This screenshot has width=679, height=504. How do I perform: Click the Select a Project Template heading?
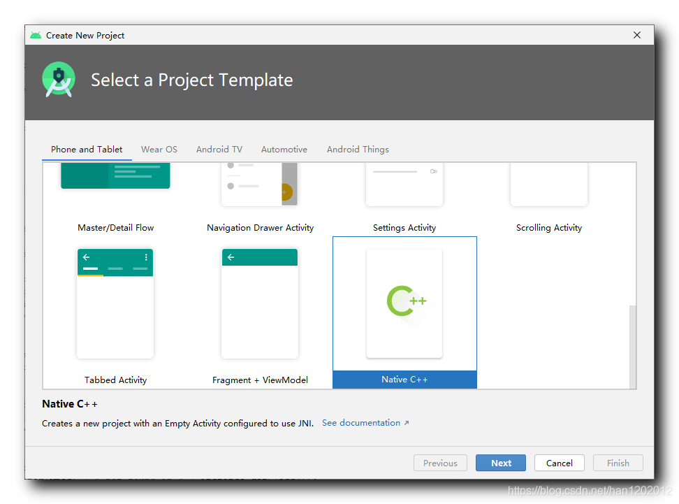pos(192,80)
